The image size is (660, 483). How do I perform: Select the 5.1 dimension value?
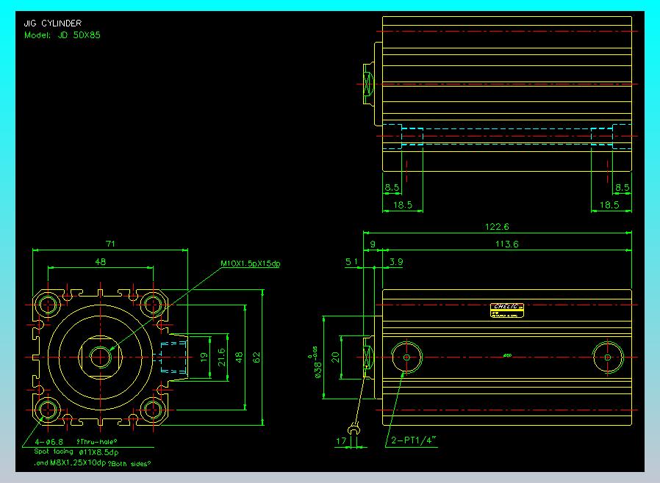pyautogui.click(x=351, y=261)
